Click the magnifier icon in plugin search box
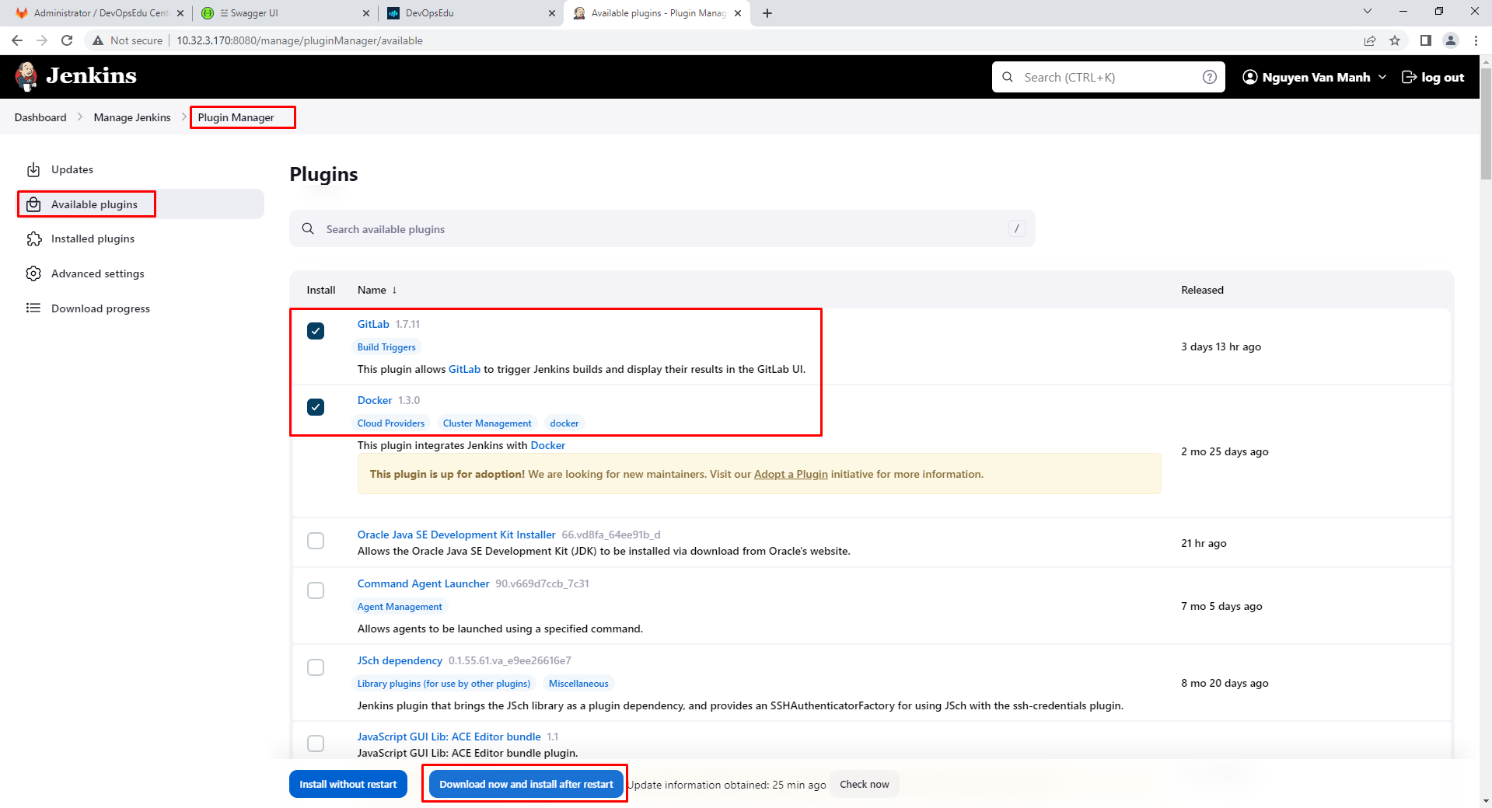This screenshot has width=1492, height=808. click(x=308, y=228)
